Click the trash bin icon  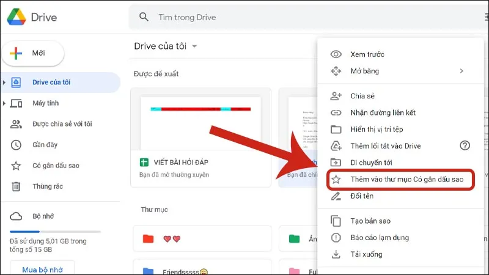[16, 186]
